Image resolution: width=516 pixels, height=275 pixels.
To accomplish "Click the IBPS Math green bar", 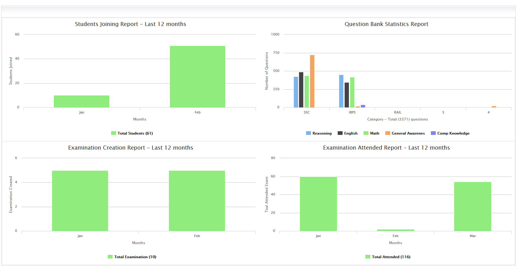I will (x=352, y=92).
